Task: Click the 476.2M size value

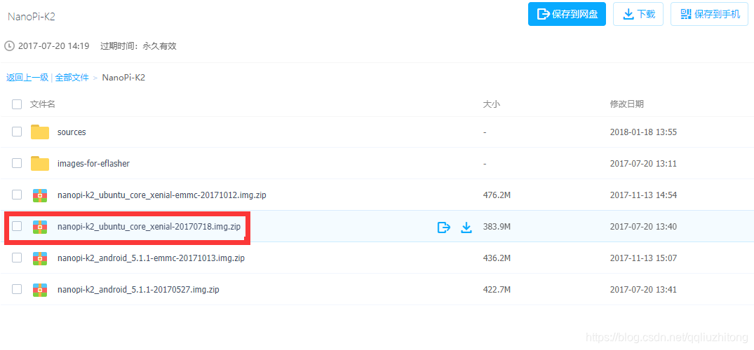Action: 497,195
